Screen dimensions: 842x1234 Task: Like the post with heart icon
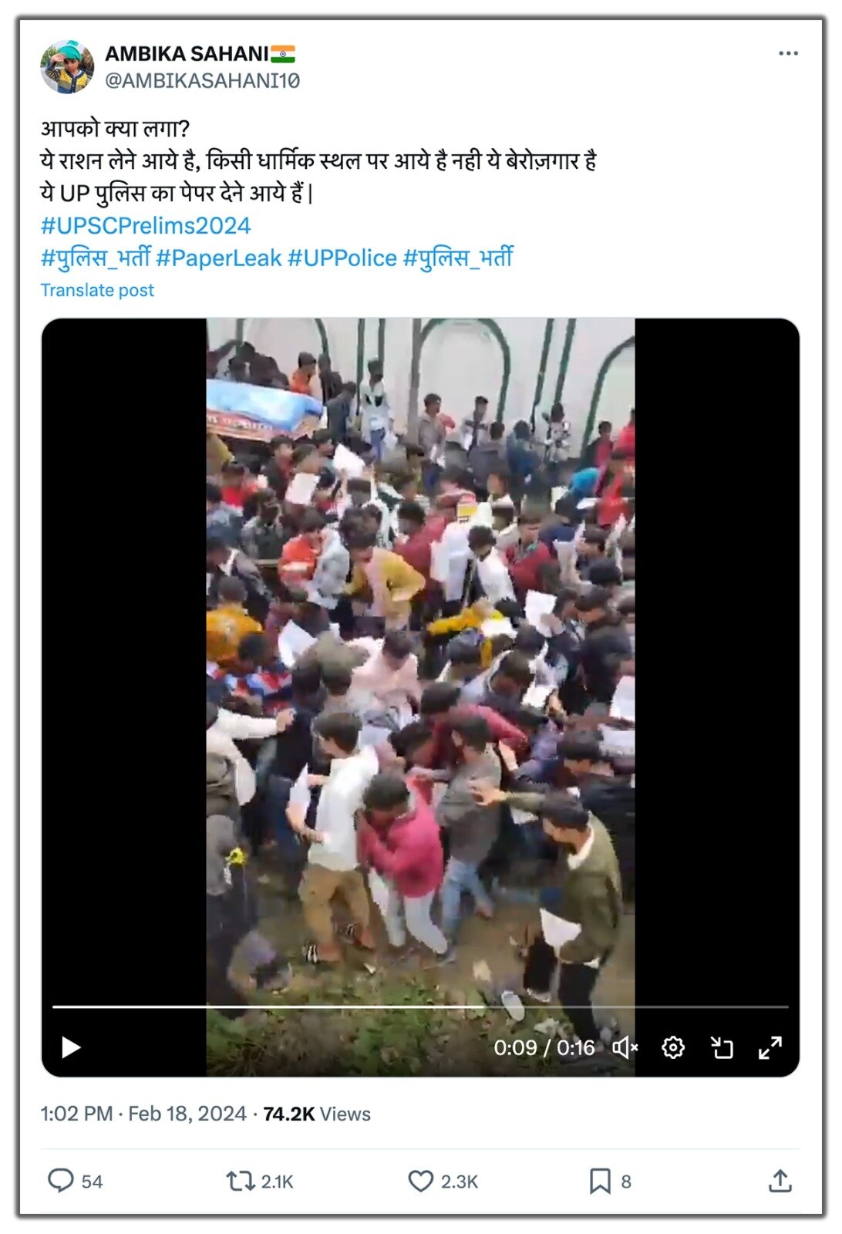(420, 1181)
